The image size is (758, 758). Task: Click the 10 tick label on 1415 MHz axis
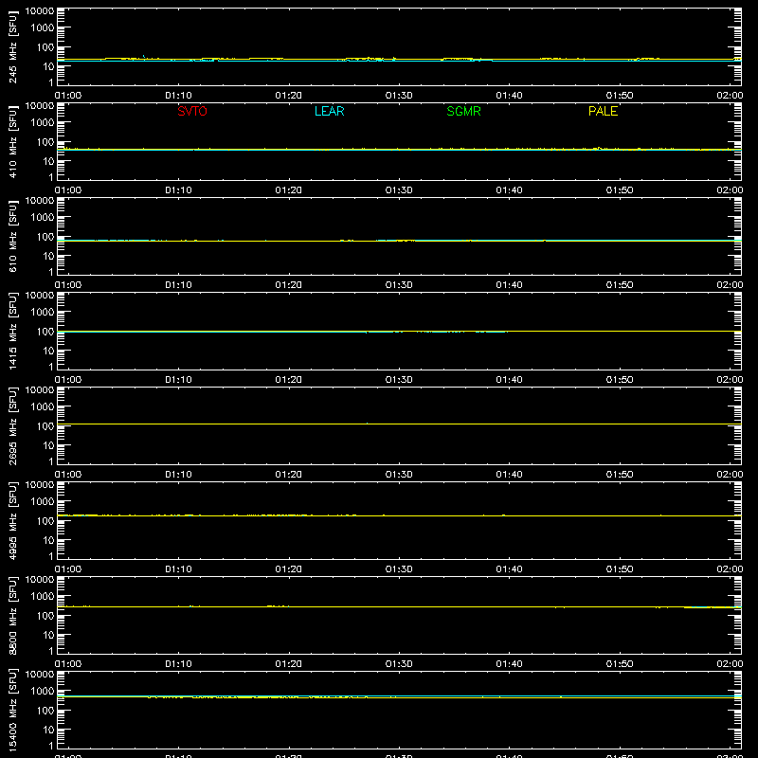pyautogui.click(x=48, y=351)
